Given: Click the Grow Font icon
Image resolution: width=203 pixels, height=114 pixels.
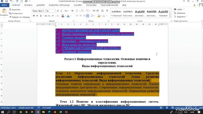Looking at the screenshot, I should pos(58,11).
